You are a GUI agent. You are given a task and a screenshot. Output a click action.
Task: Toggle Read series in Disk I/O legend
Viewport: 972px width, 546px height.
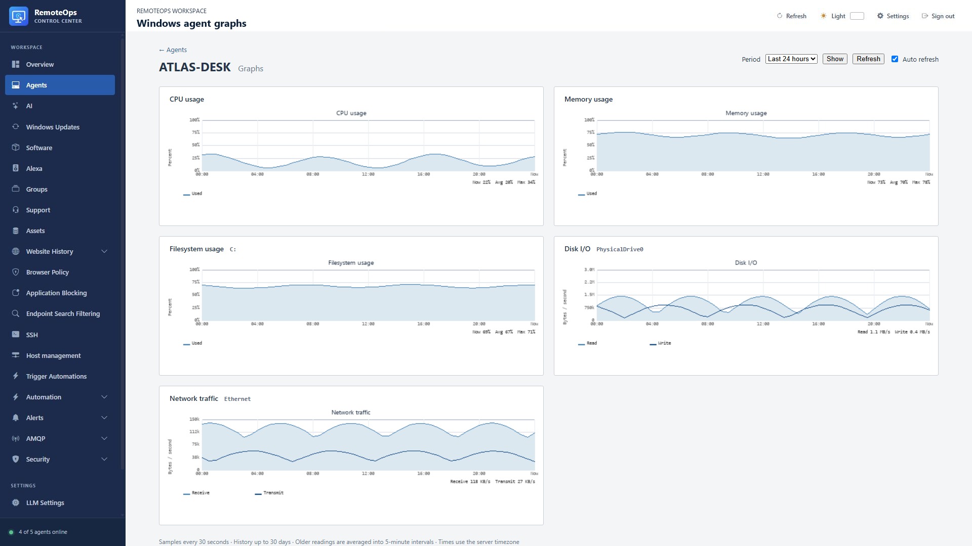point(587,343)
